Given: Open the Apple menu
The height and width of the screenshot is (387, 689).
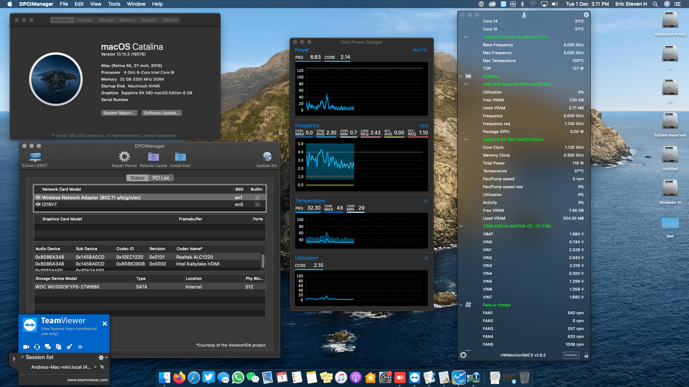Looking at the screenshot, I should coord(10,4).
